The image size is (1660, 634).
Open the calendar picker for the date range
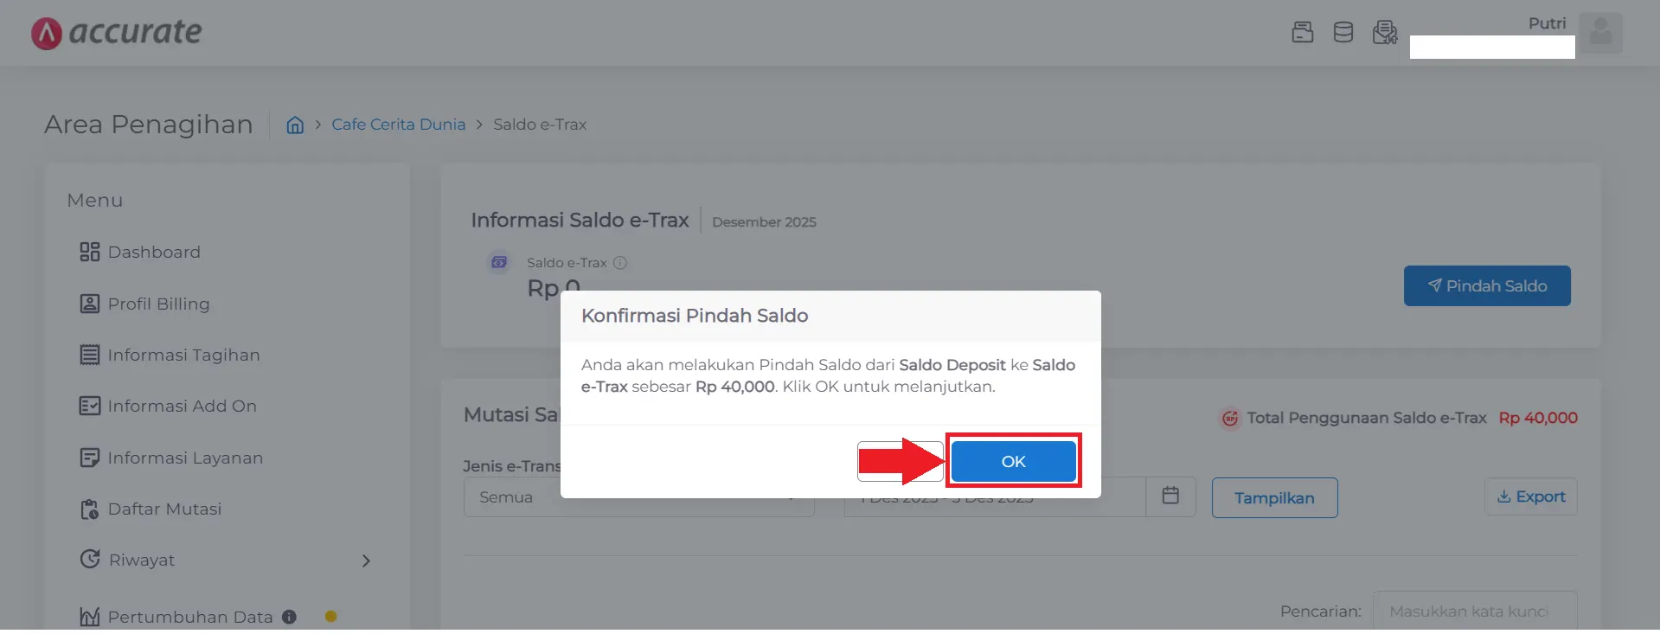pyautogui.click(x=1170, y=495)
